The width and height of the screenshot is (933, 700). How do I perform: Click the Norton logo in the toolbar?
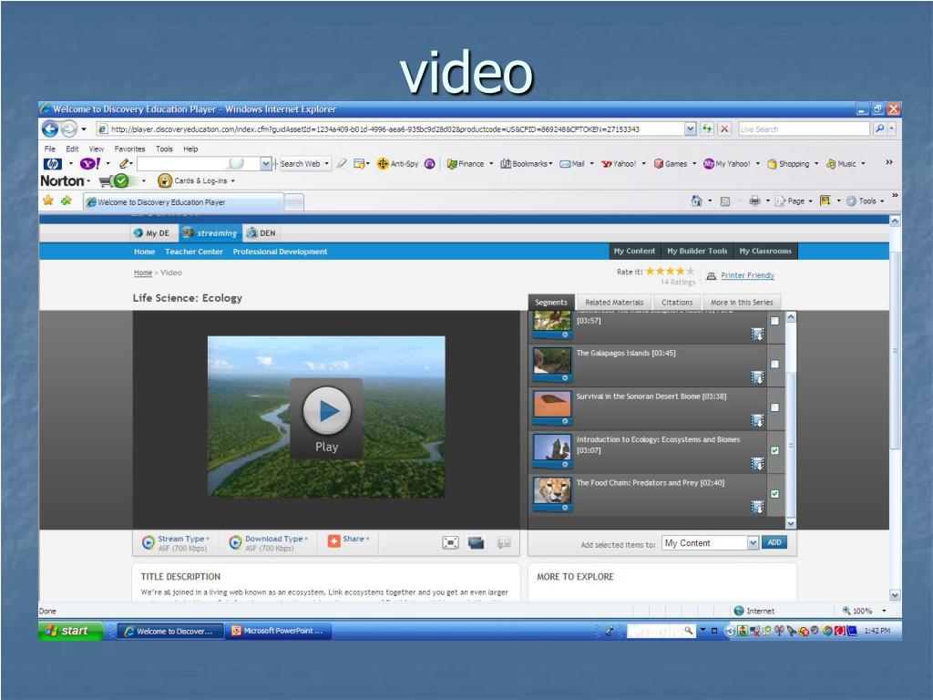[62, 180]
